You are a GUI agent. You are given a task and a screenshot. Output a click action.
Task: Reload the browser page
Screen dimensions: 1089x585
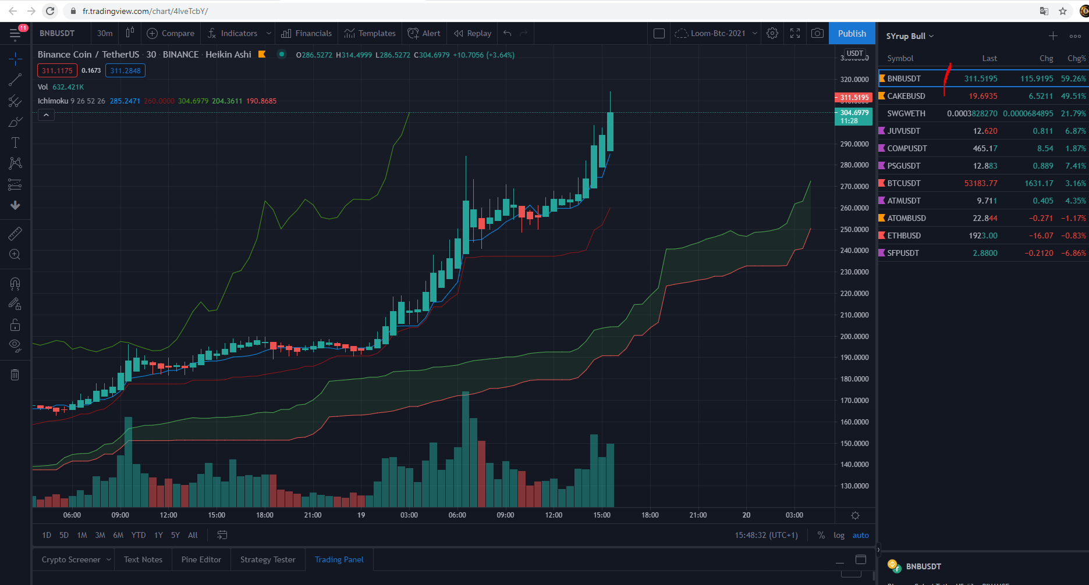point(50,10)
